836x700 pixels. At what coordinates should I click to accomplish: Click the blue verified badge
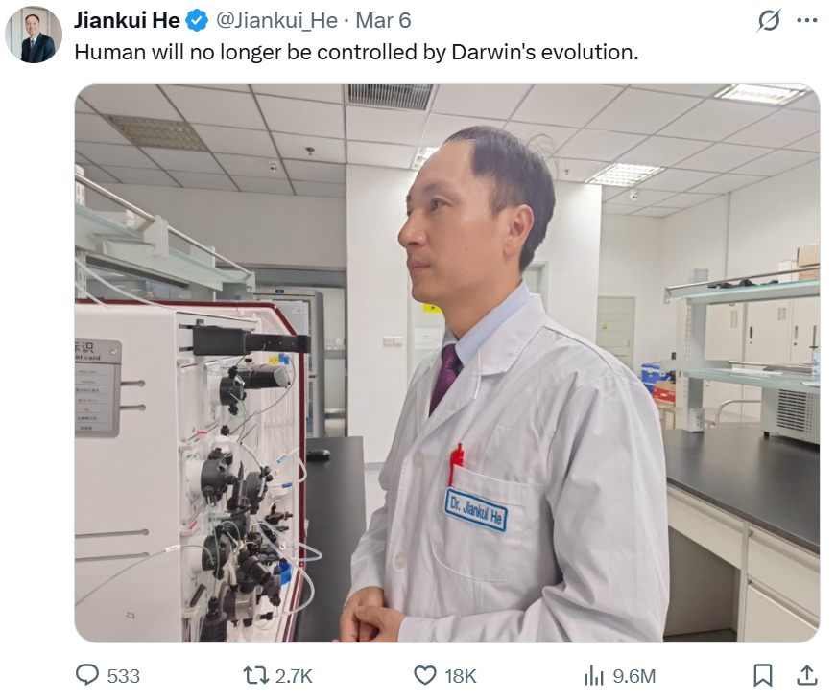click(x=197, y=21)
